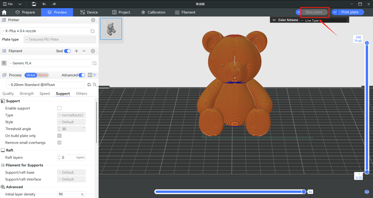Viewport: 373px width, 198px height.
Task: Toggle Remove small overhangs checkbox
Action: pyautogui.click(x=59, y=143)
